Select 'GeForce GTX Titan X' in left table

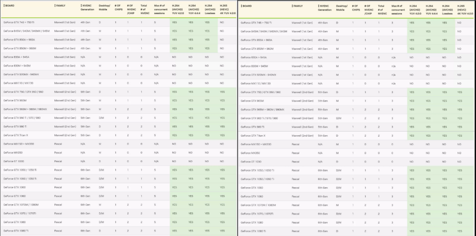click(15, 135)
